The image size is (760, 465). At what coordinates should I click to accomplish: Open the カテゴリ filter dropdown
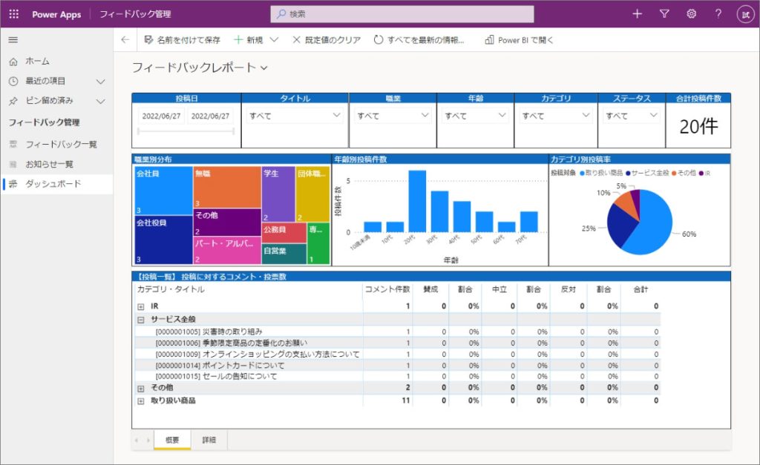click(554, 116)
